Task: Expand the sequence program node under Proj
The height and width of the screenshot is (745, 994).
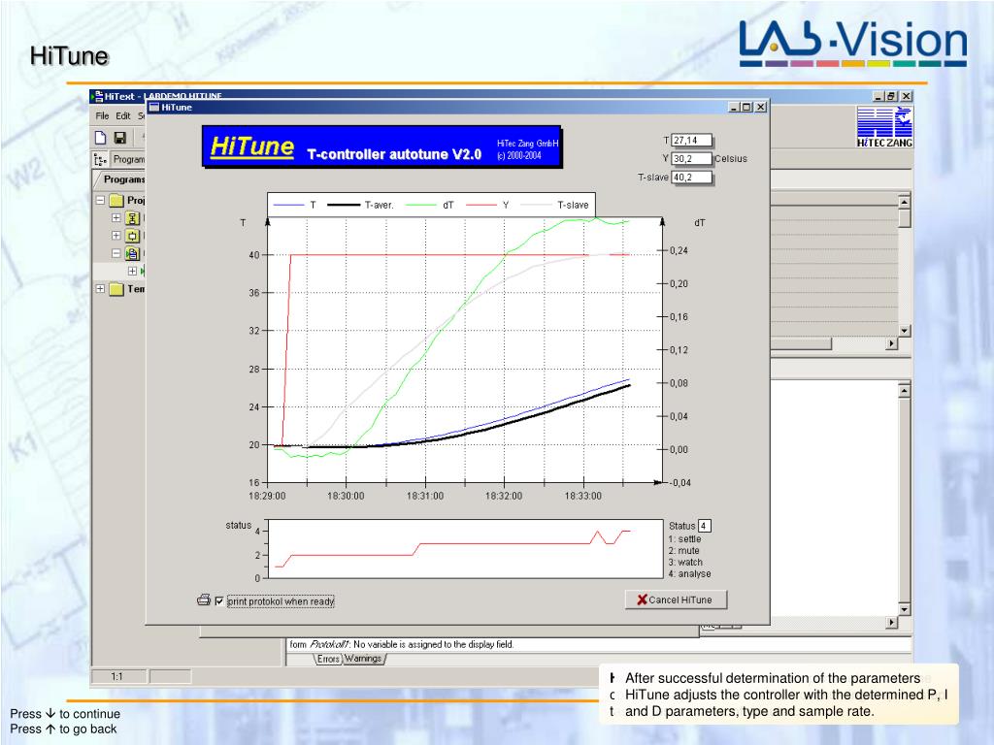Action: [116, 217]
